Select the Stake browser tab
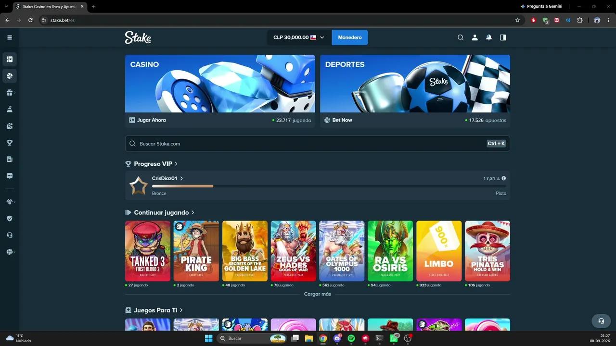Image resolution: width=616 pixels, height=346 pixels. point(50,6)
